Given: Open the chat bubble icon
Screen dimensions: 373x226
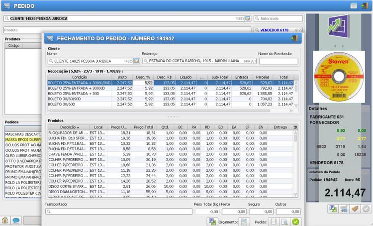Looking at the screenshot, I should click(x=16, y=220).
